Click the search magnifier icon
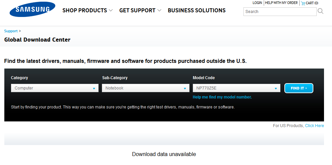Viewport: 332px width, 165px height. (321, 11)
